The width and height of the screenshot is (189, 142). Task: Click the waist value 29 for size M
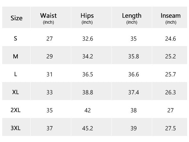coord(49,57)
